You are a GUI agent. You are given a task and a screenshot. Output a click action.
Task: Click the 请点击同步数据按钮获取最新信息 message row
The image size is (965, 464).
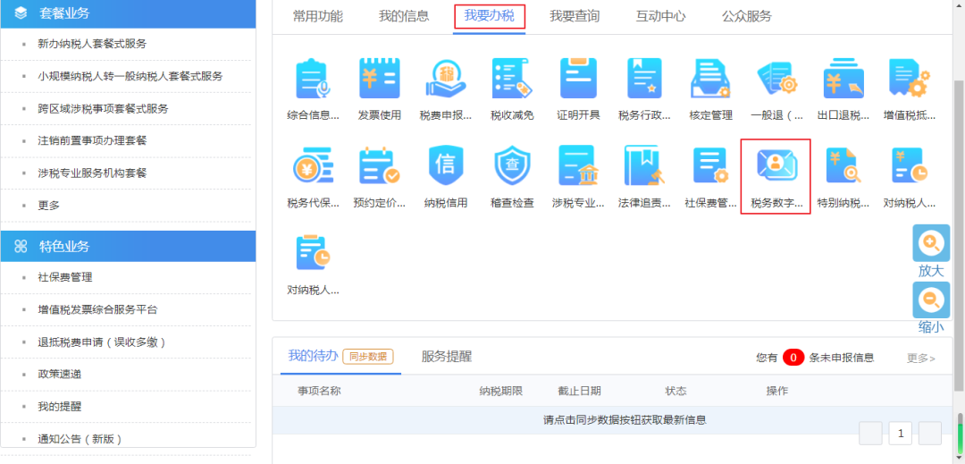612,420
